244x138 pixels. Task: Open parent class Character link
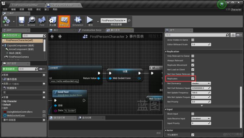(236, 9)
